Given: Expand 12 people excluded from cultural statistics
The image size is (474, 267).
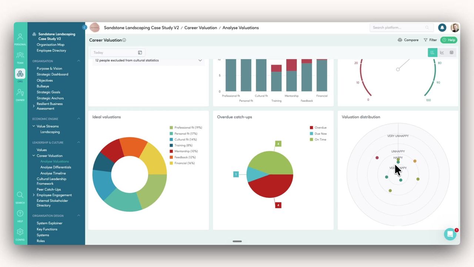Looking at the screenshot, I should tap(148, 60).
